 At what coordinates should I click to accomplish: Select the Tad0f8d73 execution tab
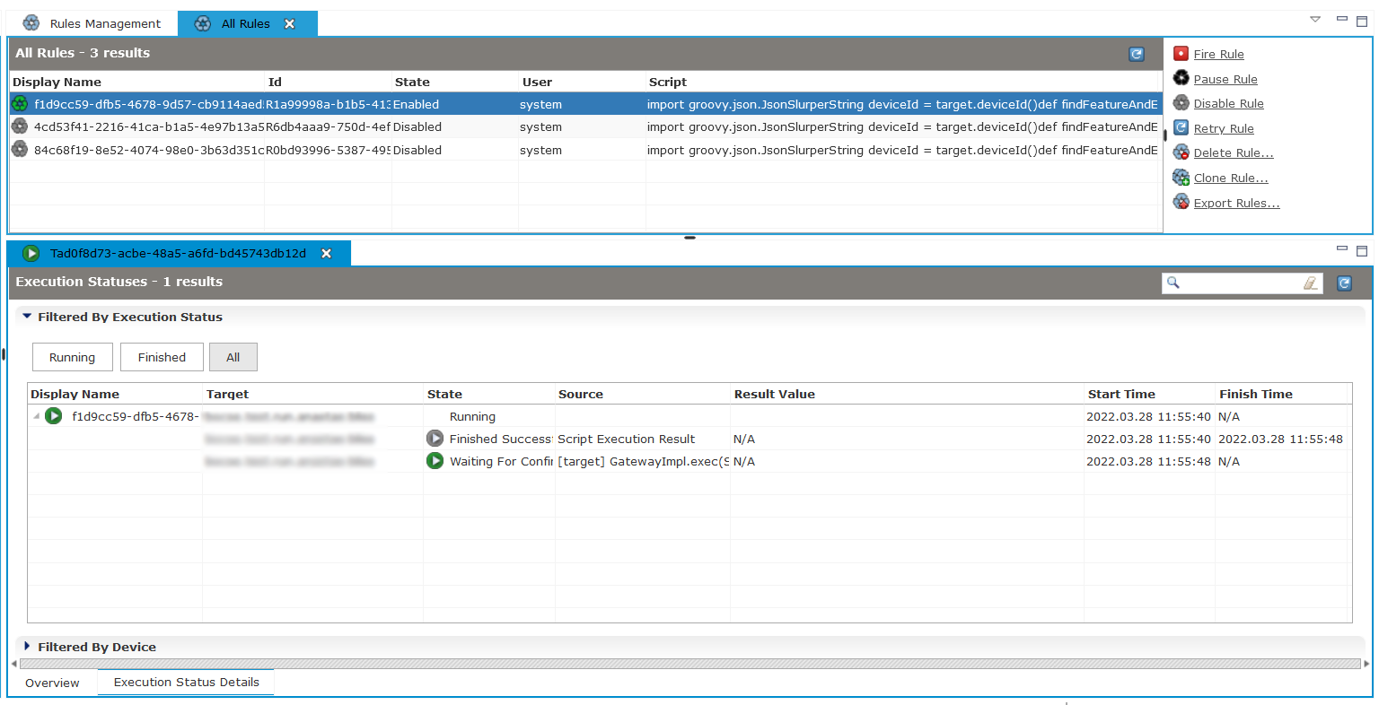coord(178,254)
